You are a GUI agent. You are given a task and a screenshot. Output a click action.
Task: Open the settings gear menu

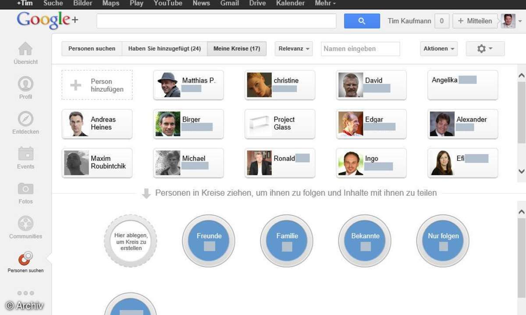pyautogui.click(x=485, y=49)
